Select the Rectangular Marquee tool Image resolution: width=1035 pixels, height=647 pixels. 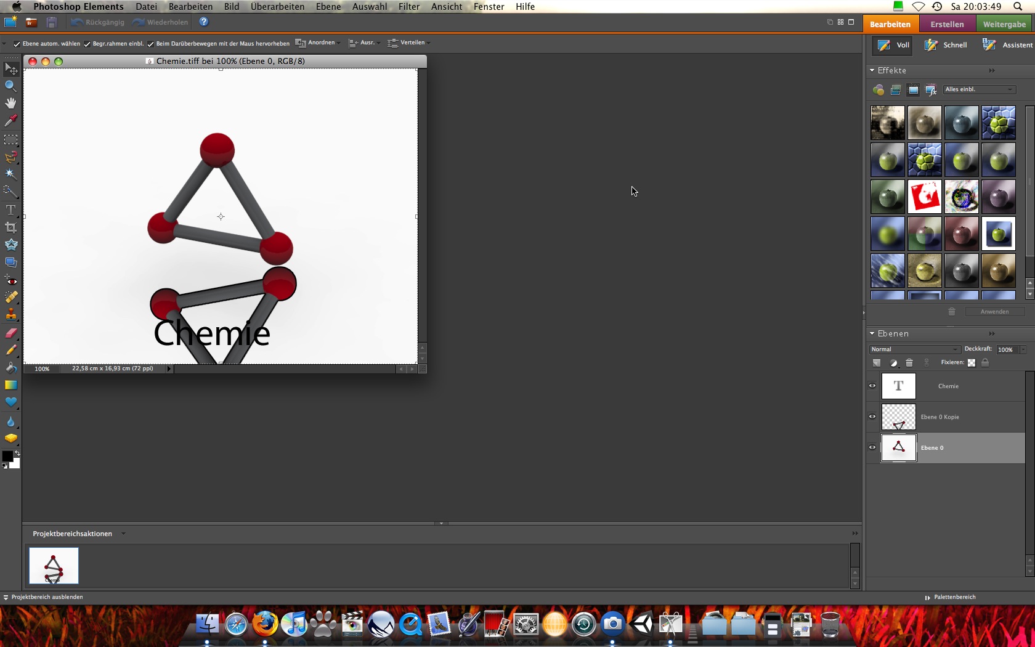coord(10,140)
